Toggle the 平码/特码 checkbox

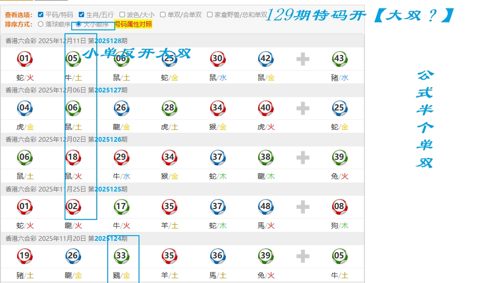(x=40, y=15)
